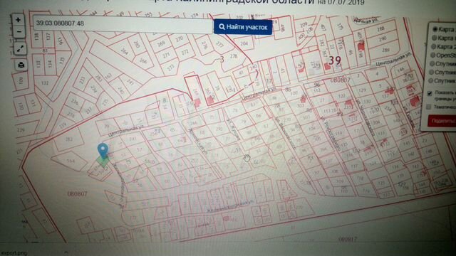The image size is (456, 256).
Task: Click the magnifier icon in Найти участок
Action: pyautogui.click(x=222, y=27)
